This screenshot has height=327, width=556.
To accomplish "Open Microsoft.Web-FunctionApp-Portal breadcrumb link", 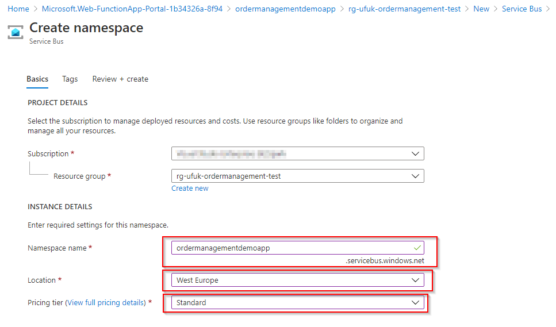I will coord(132,9).
